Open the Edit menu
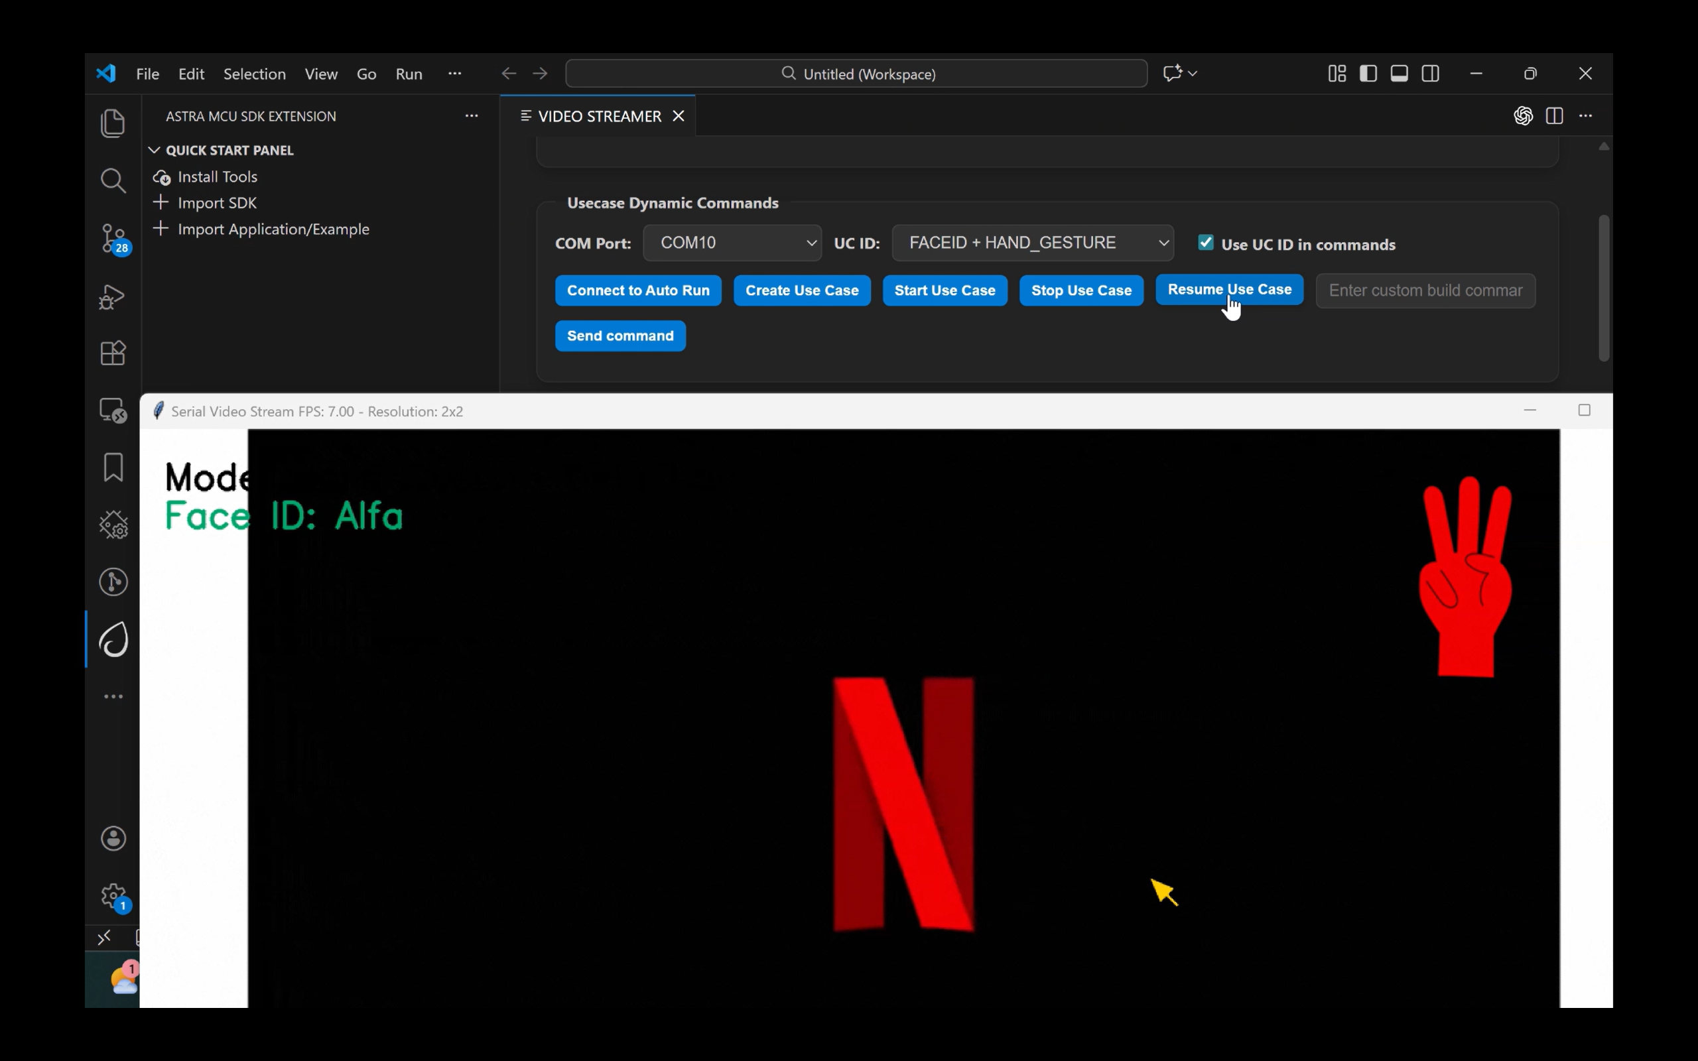This screenshot has height=1061, width=1698. tap(191, 74)
